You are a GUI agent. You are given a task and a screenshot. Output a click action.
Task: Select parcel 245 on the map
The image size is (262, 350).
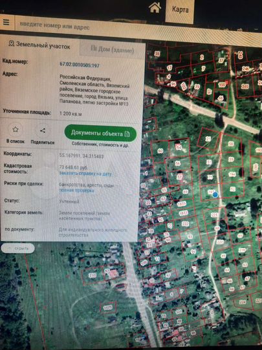(x=245, y=87)
